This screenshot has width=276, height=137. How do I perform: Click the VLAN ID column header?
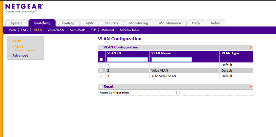[x=127, y=53]
